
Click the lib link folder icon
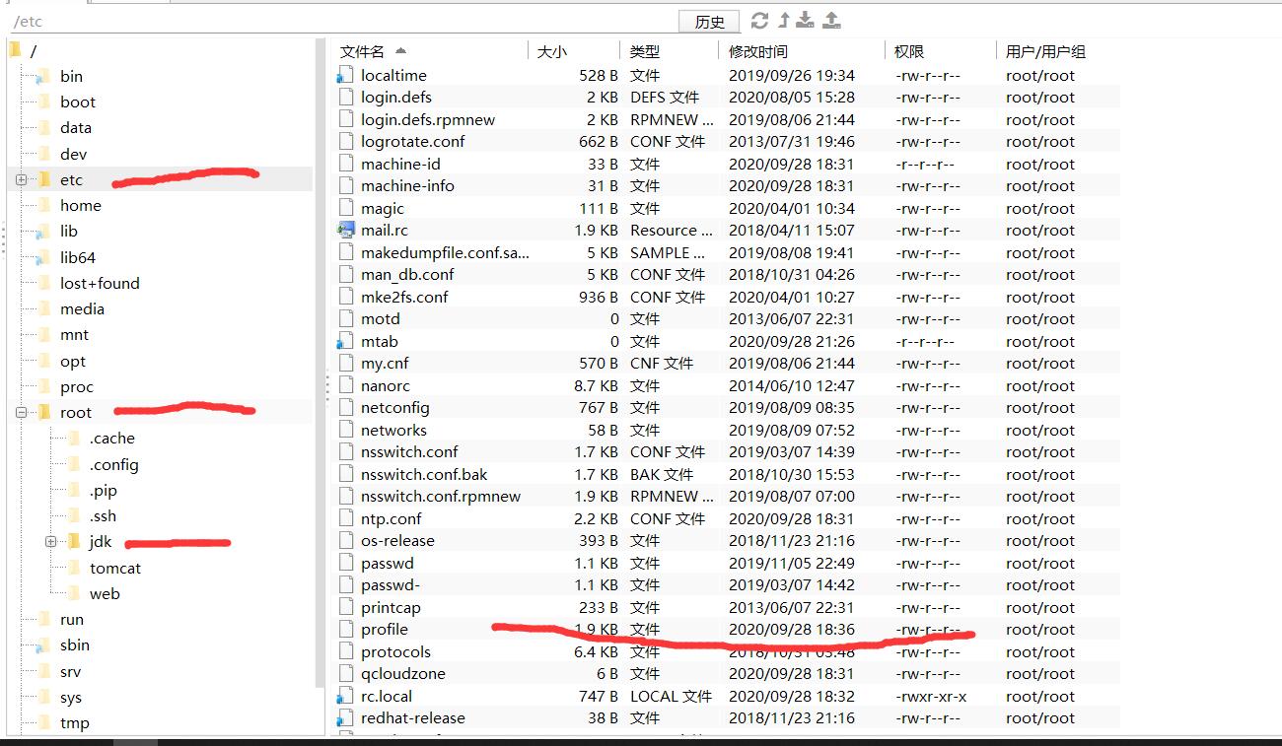(x=42, y=232)
